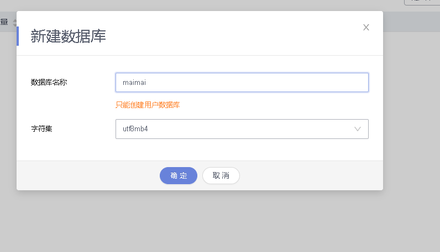The image size is (440, 252).
Task: Click the 量 column header text
Action: pos(4,22)
